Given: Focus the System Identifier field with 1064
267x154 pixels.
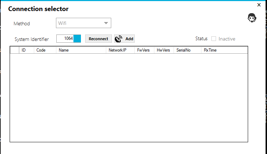Looking at the screenshot, I should point(65,38).
